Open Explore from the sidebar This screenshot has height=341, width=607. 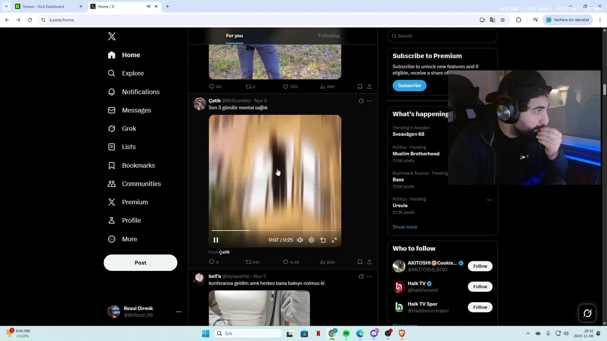(126, 73)
